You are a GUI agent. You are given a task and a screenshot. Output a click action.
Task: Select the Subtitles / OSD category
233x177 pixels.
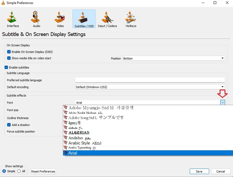84,19
